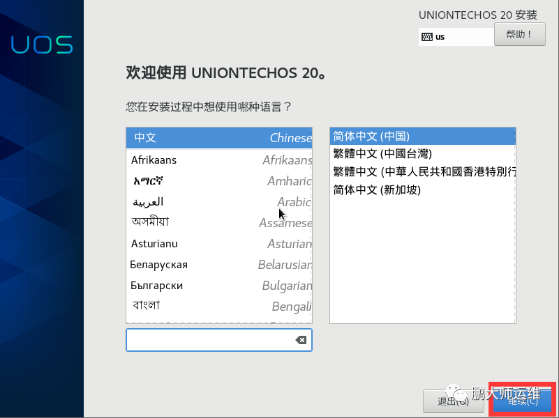Select 中文 Chinese language row
This screenshot has height=418, width=559.
pos(219,138)
